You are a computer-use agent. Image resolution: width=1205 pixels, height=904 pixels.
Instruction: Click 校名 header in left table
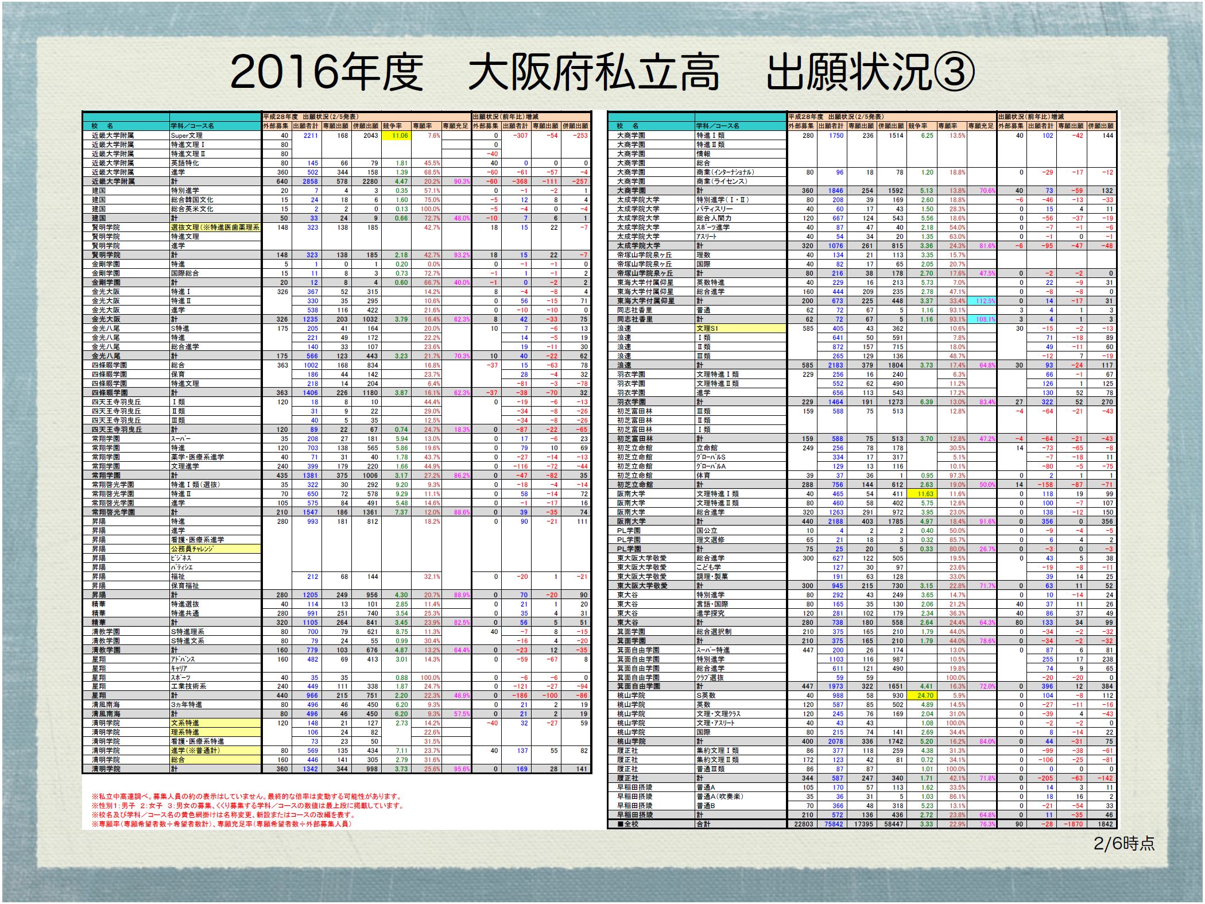102,126
